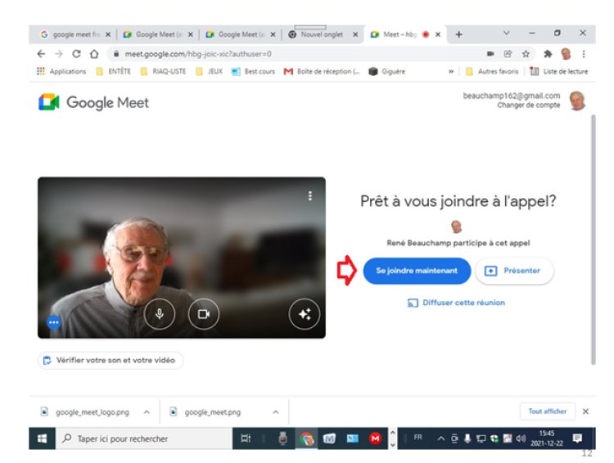This screenshot has width=614, height=463.
Task: Bookmark this page with star icon
Action: point(526,54)
